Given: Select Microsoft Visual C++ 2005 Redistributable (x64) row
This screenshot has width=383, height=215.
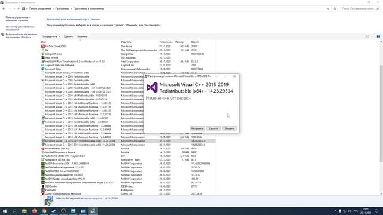Looking at the screenshot, I should click(x=128, y=84).
